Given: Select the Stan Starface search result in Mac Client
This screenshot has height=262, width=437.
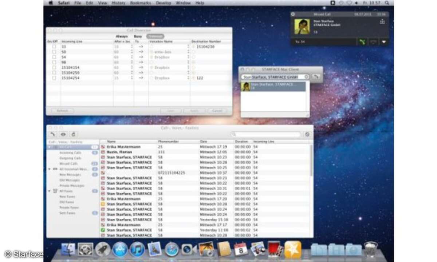Looking at the screenshot, I should tap(273, 86).
